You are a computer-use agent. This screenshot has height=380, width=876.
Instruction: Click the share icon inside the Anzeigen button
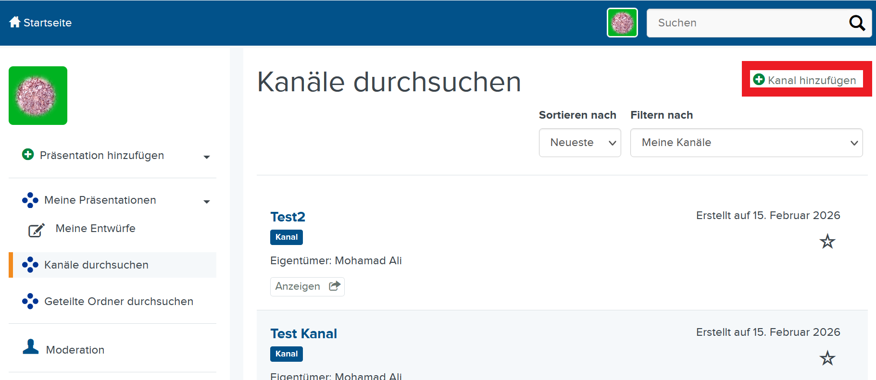pyautogui.click(x=334, y=285)
